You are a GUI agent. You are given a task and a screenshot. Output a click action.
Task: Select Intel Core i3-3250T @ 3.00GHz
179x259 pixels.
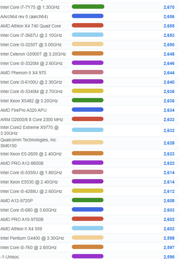31,45
